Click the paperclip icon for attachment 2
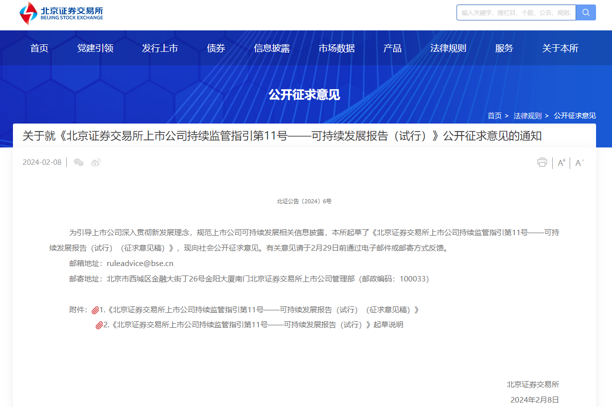 [x=99, y=325]
